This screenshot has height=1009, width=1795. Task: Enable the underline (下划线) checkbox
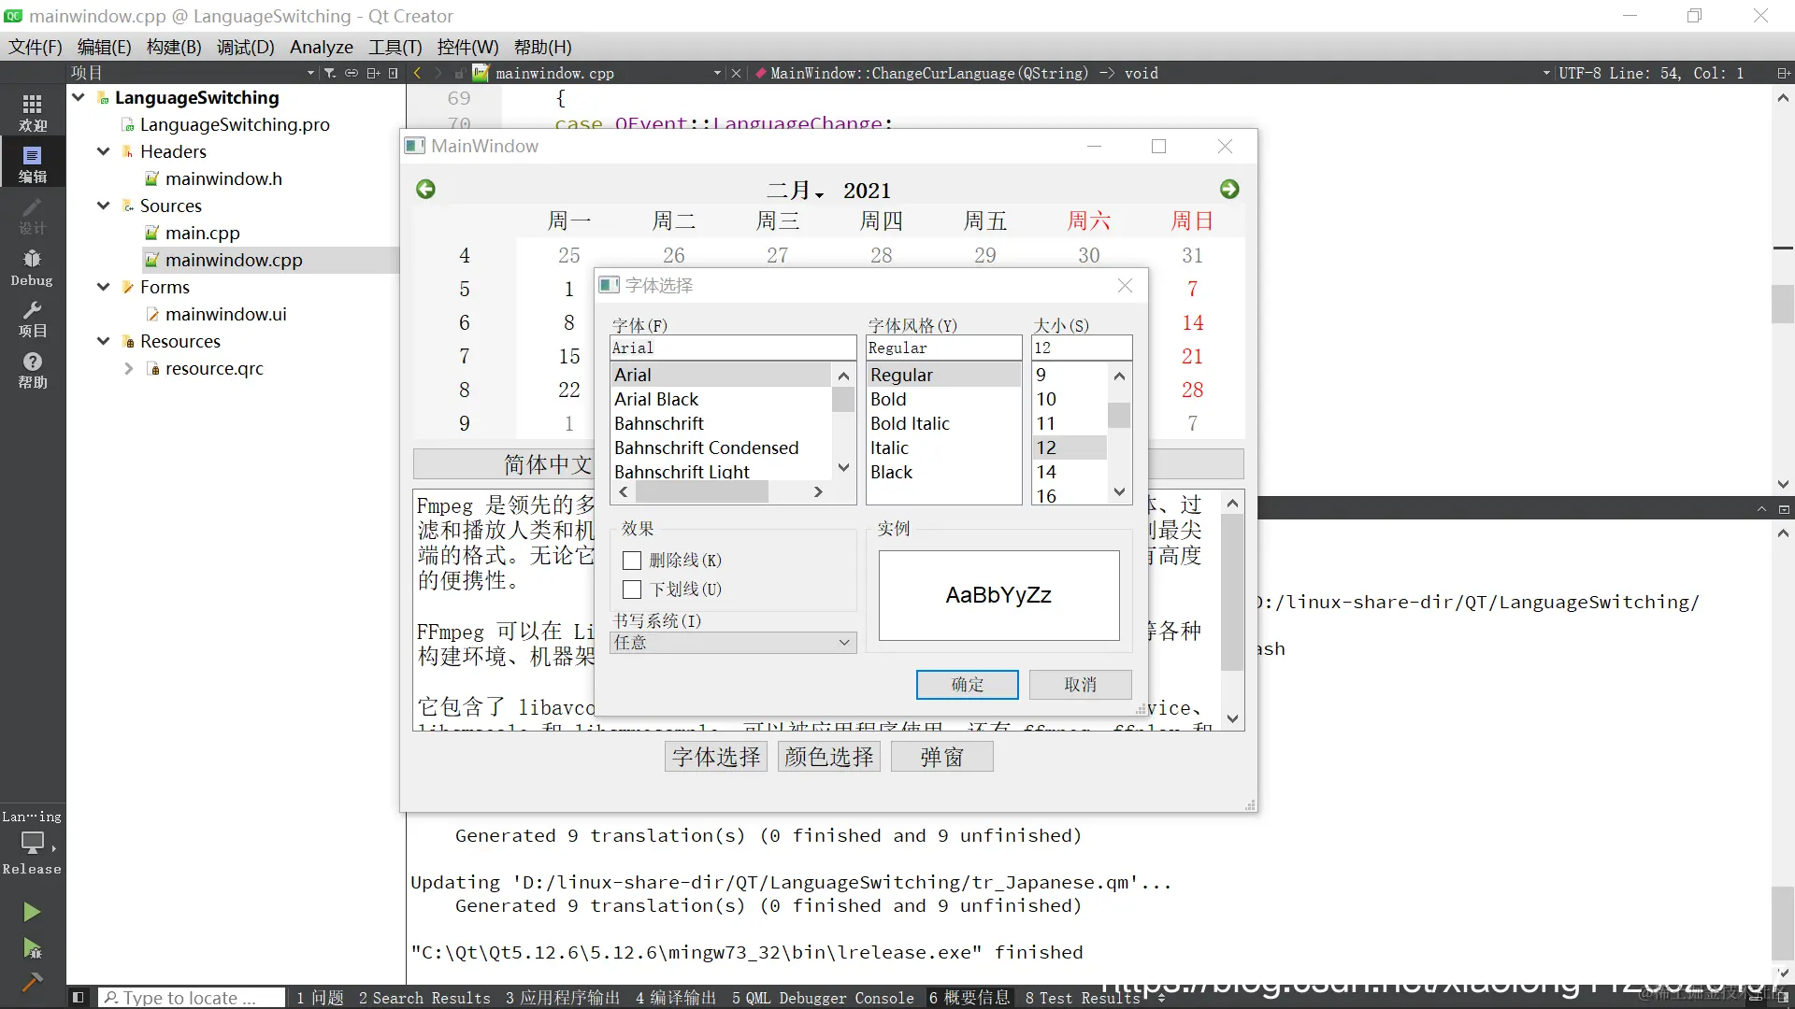[x=632, y=590]
